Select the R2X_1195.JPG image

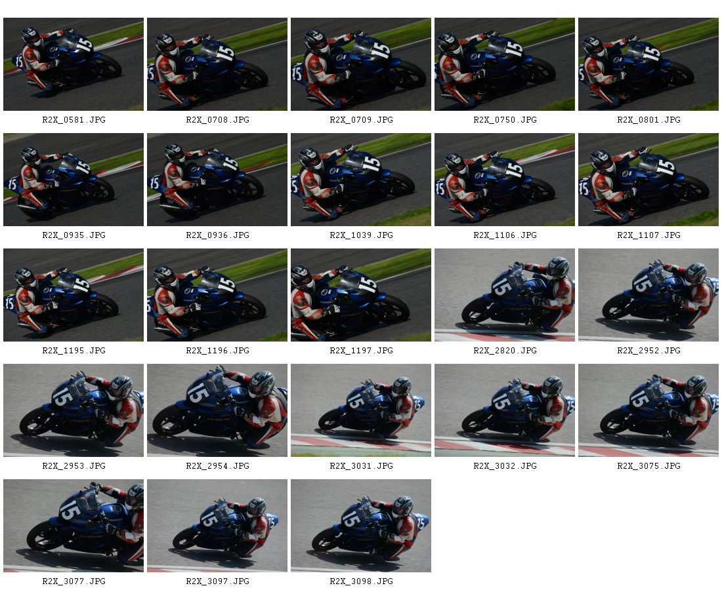click(74, 295)
